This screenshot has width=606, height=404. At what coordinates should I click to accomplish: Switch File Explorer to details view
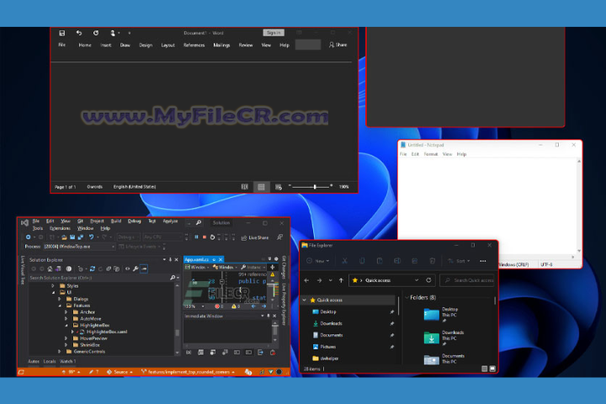(x=485, y=369)
